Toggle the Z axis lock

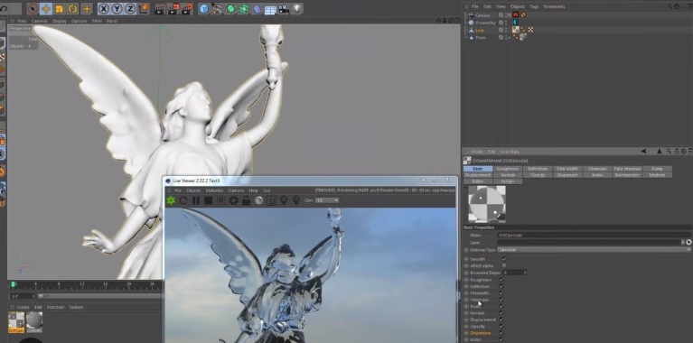130,9
